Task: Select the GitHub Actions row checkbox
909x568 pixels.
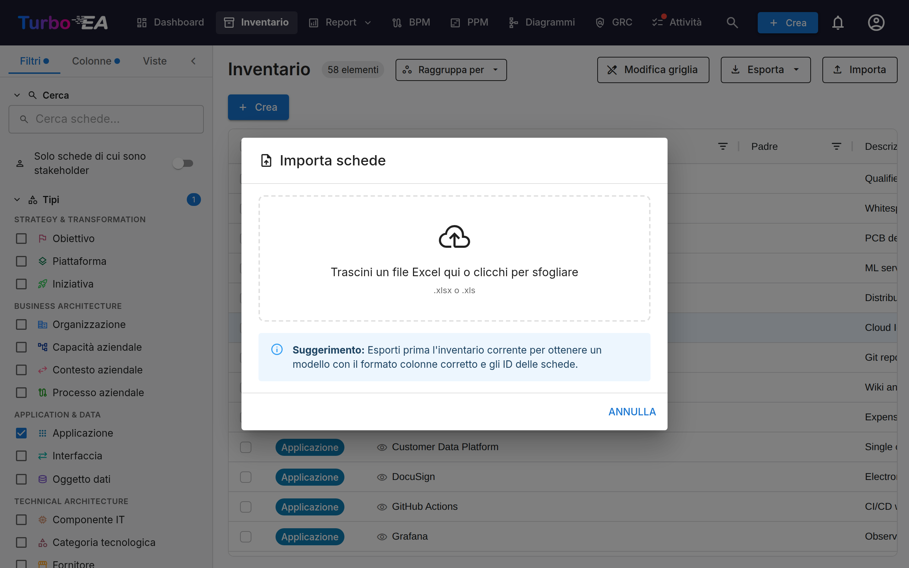Action: (246, 507)
